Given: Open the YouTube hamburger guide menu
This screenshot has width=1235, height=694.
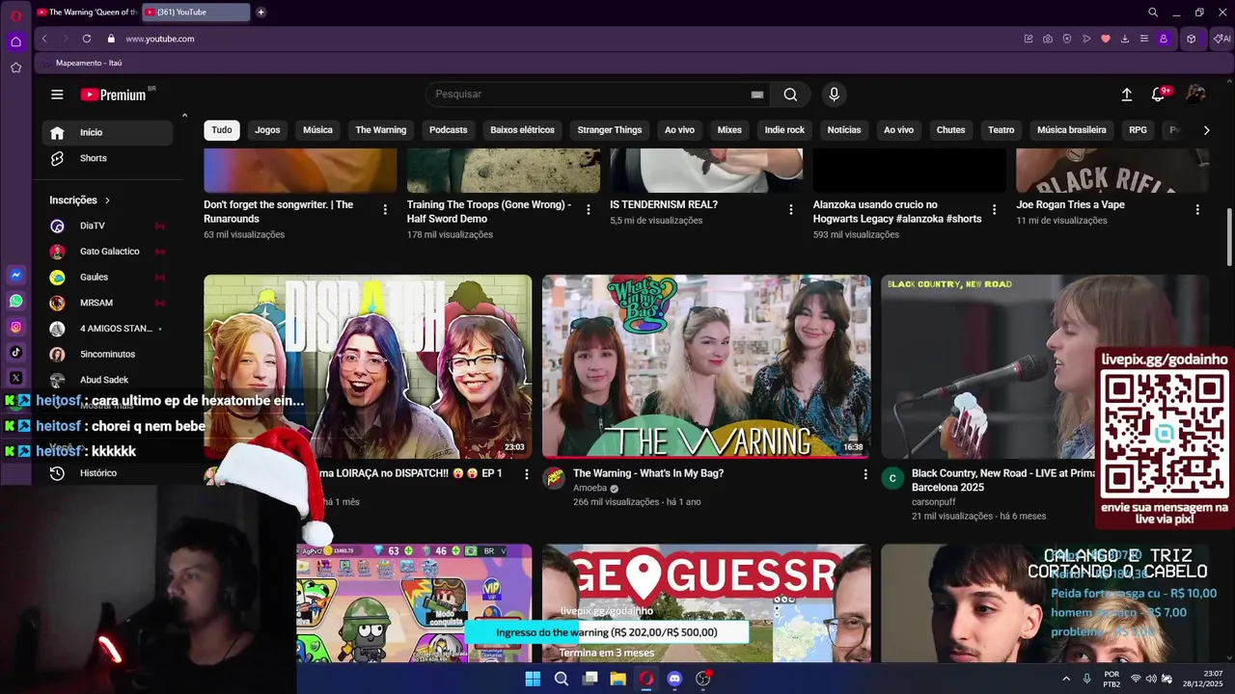Looking at the screenshot, I should pos(57,94).
